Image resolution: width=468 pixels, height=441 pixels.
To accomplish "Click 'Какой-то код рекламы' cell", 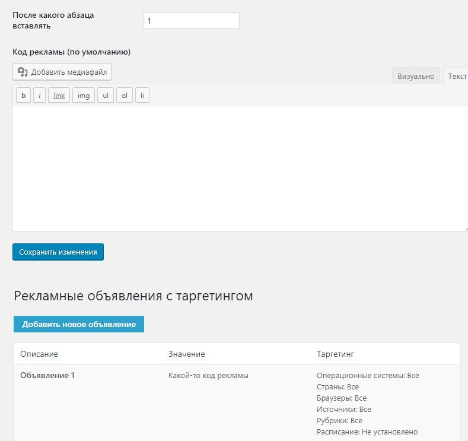I will pyautogui.click(x=208, y=375).
